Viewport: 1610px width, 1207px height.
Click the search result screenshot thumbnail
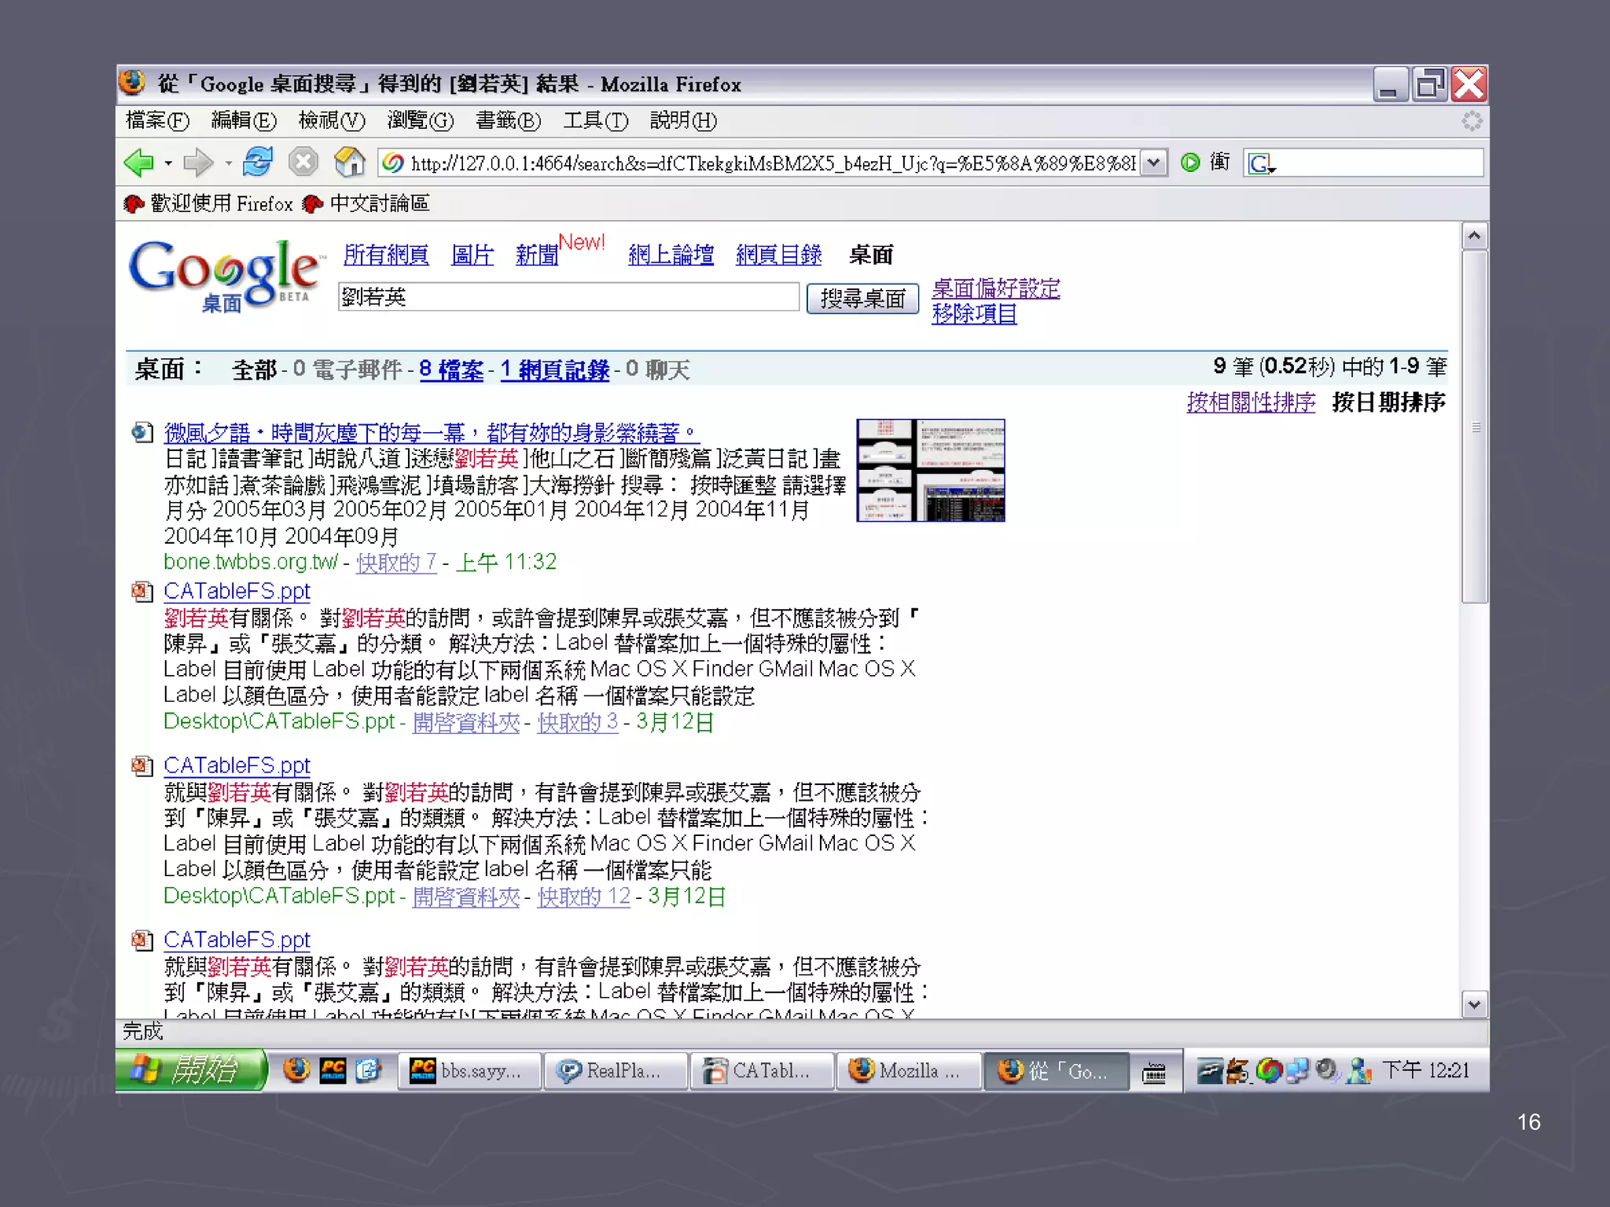click(930, 470)
